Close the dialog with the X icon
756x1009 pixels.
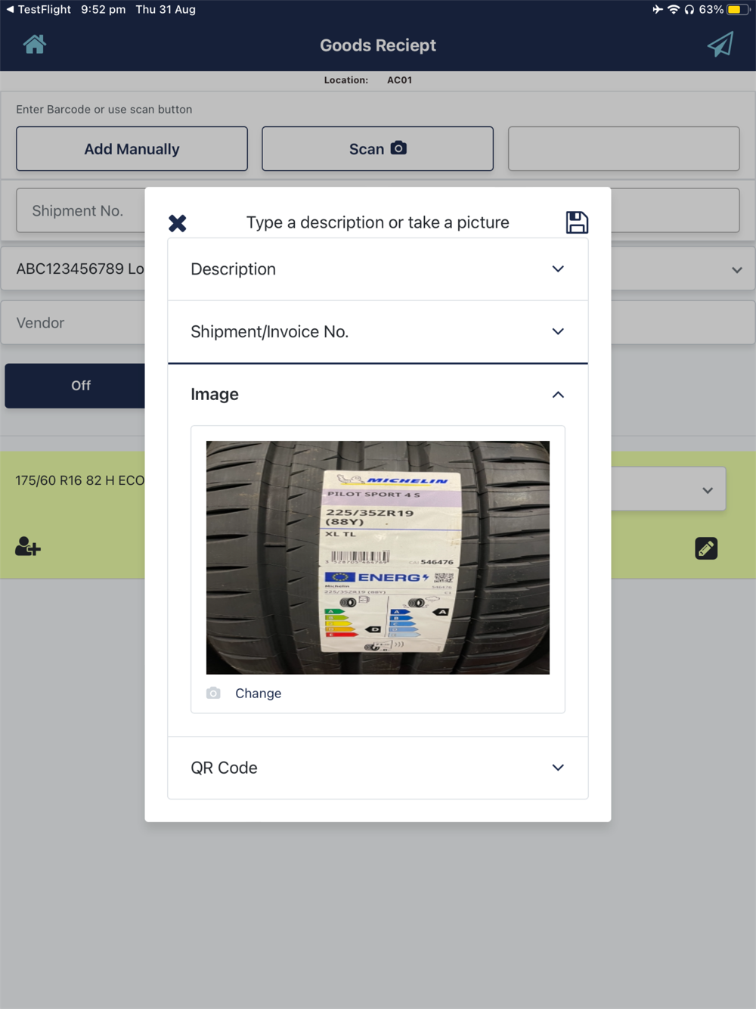(178, 223)
